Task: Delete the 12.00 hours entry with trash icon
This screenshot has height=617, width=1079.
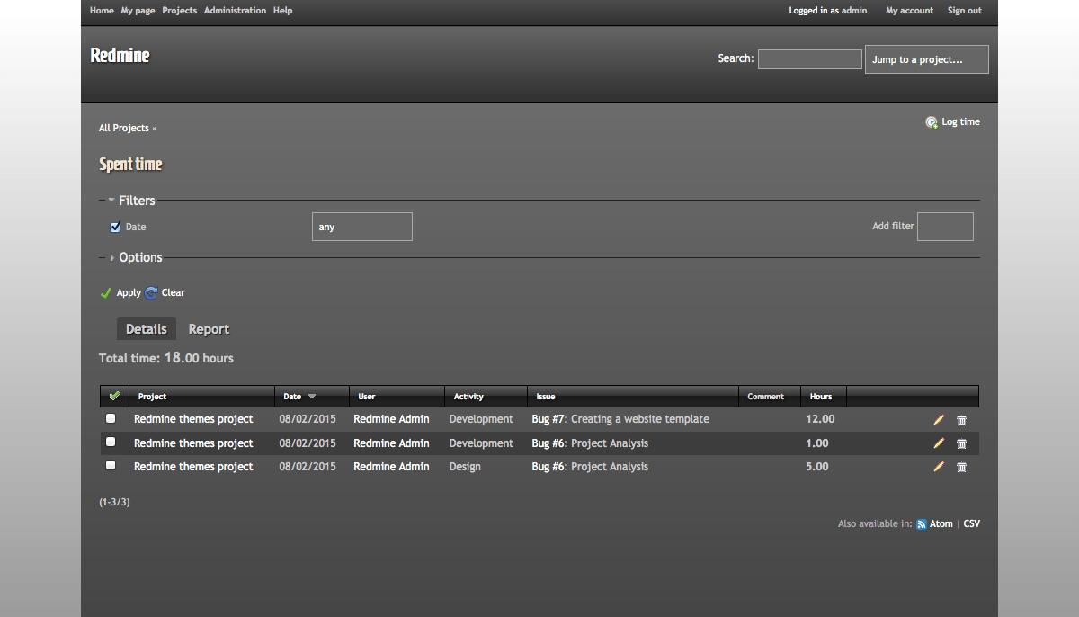Action: [961, 420]
